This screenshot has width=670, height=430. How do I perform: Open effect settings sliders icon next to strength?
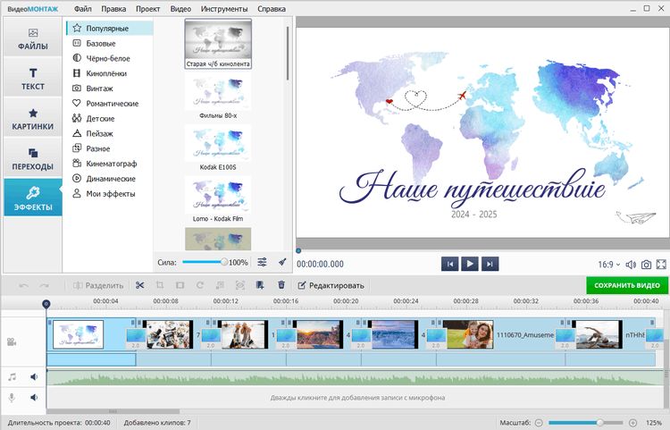tap(262, 262)
